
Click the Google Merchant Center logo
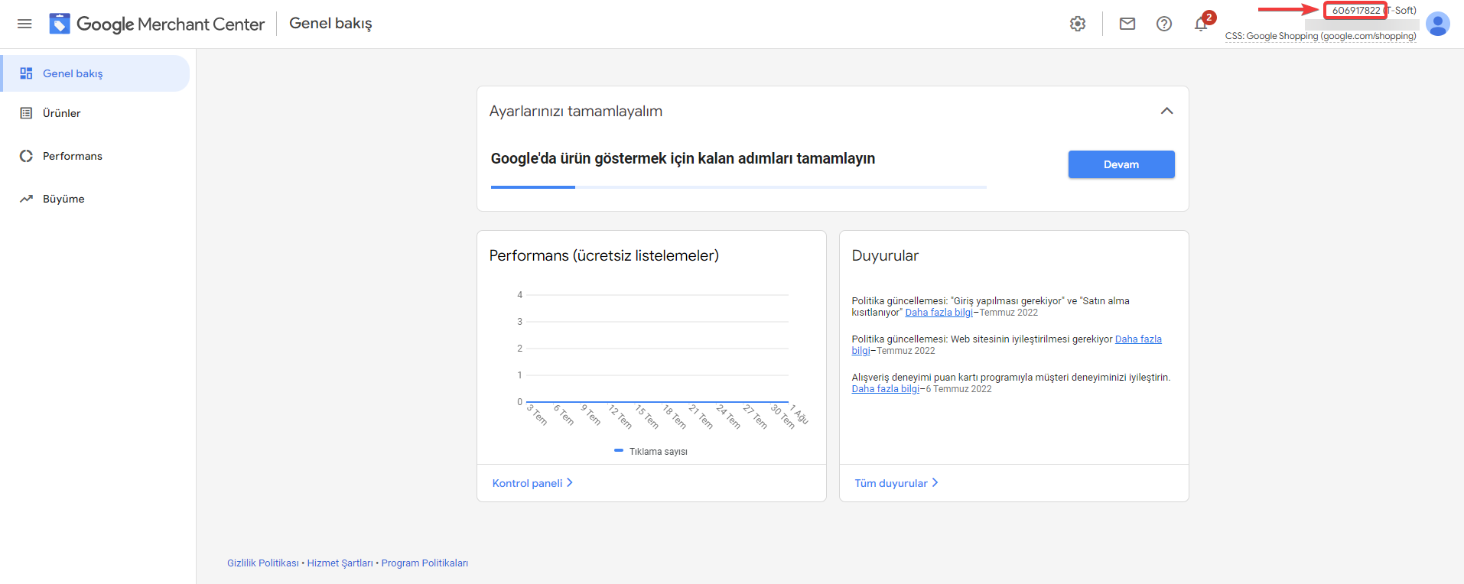tap(157, 24)
